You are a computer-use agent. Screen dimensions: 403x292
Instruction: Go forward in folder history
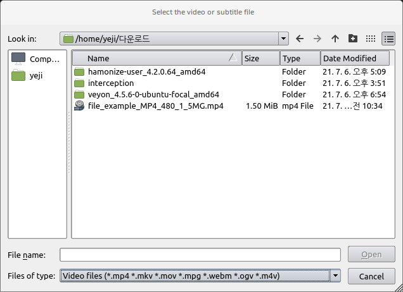point(317,39)
